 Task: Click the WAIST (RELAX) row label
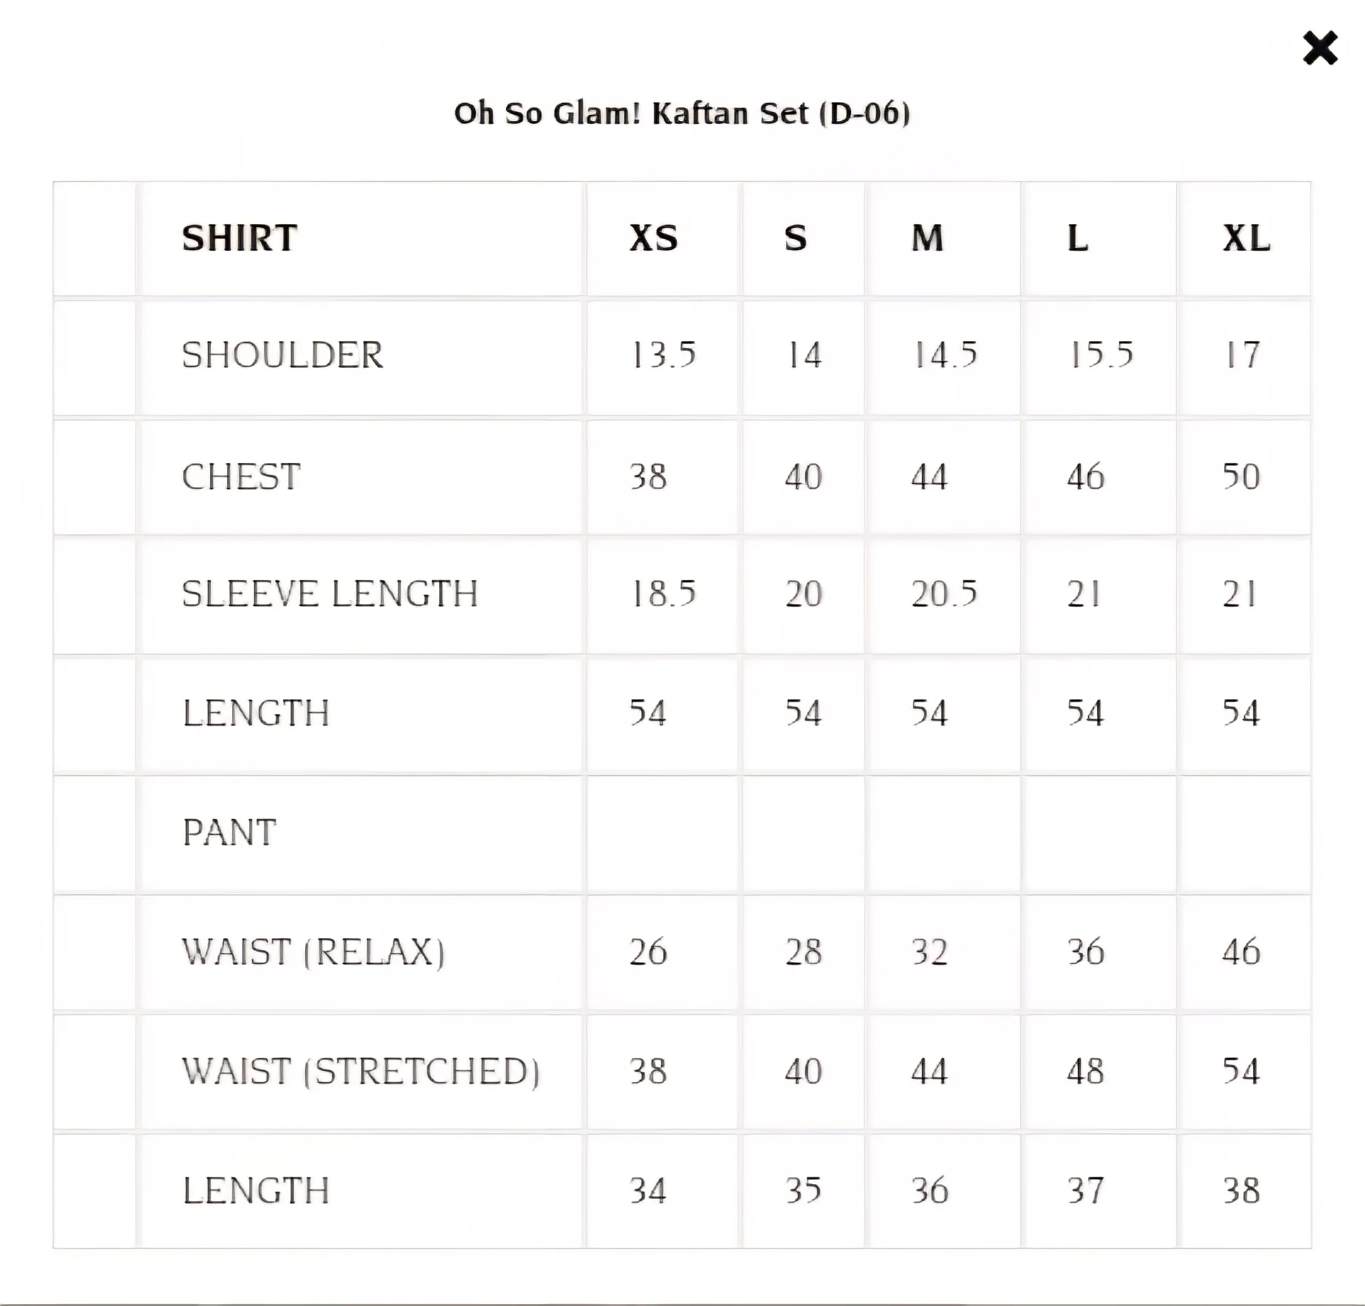tap(313, 951)
